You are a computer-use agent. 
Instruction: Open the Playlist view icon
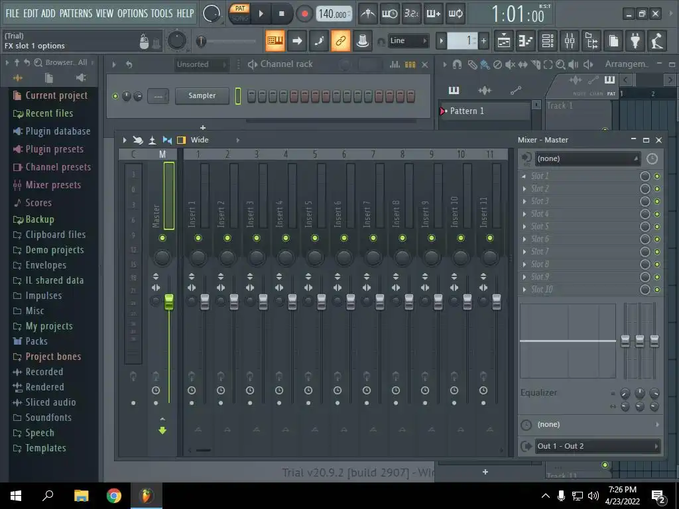tap(504, 41)
